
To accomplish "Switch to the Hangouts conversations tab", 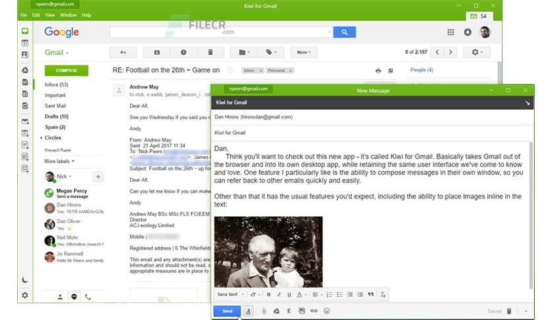I will [74, 297].
